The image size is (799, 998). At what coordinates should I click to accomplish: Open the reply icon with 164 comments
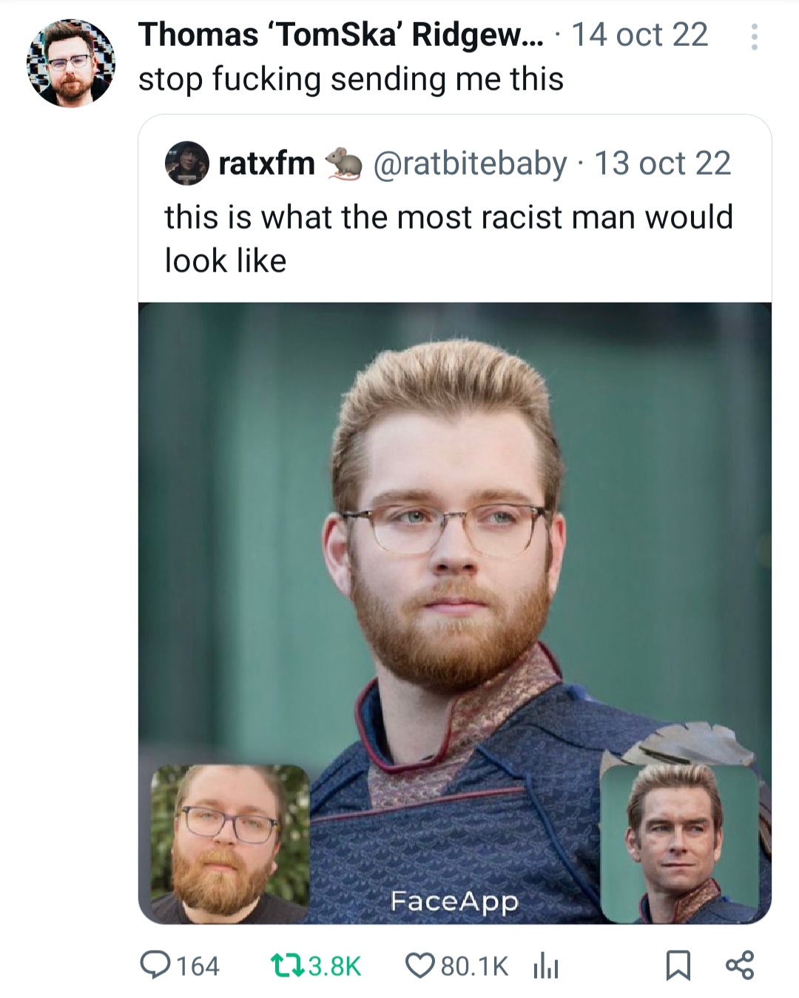click(x=155, y=965)
